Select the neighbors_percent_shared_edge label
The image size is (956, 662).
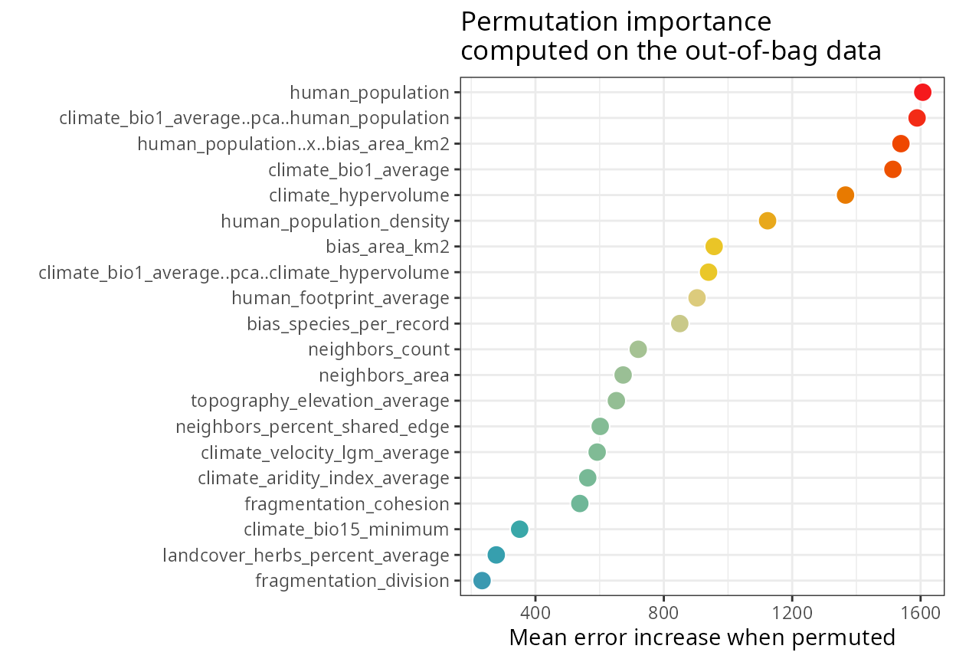pyautogui.click(x=312, y=427)
